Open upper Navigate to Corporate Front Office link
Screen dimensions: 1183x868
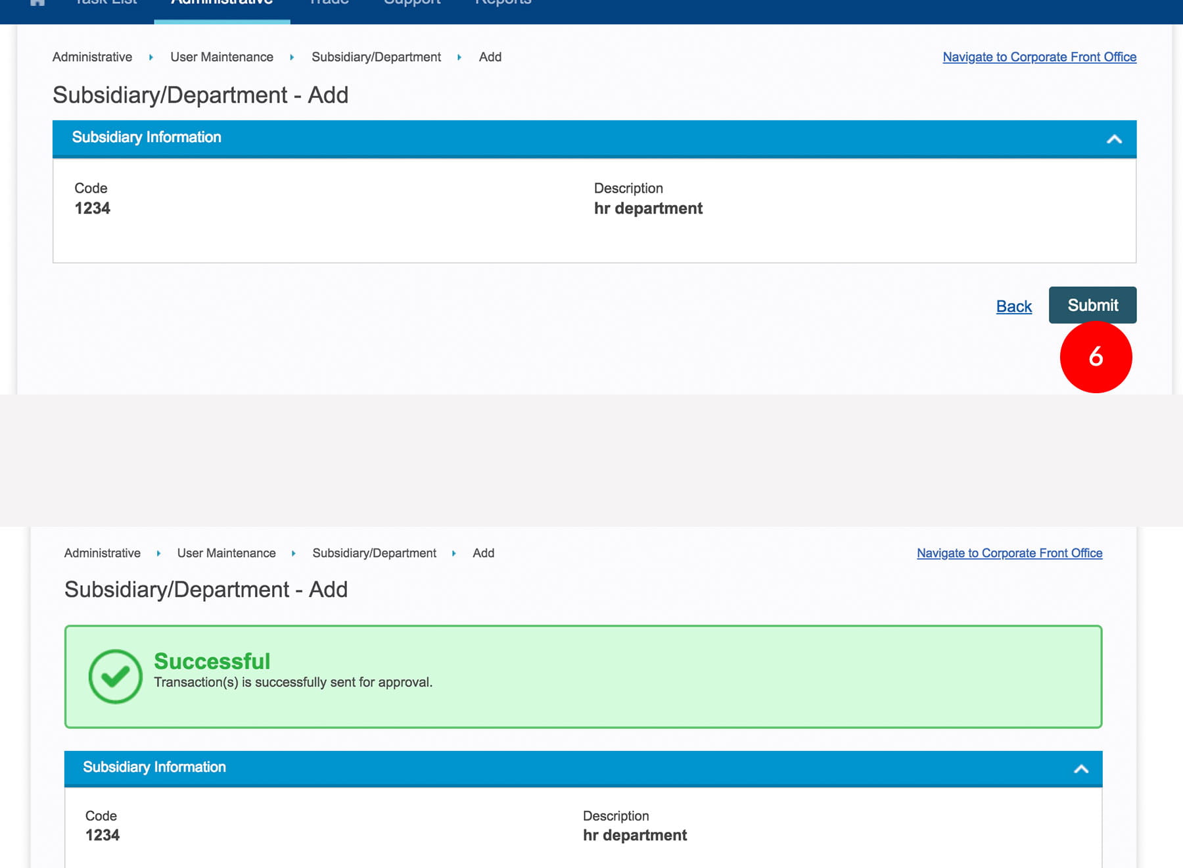tap(1039, 57)
